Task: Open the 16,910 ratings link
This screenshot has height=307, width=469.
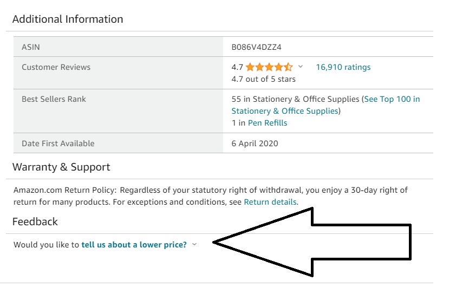Action: click(x=343, y=67)
